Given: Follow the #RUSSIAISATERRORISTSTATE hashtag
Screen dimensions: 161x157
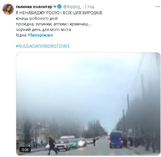Looking at the screenshot, I should pyautogui.click(x=43, y=46).
